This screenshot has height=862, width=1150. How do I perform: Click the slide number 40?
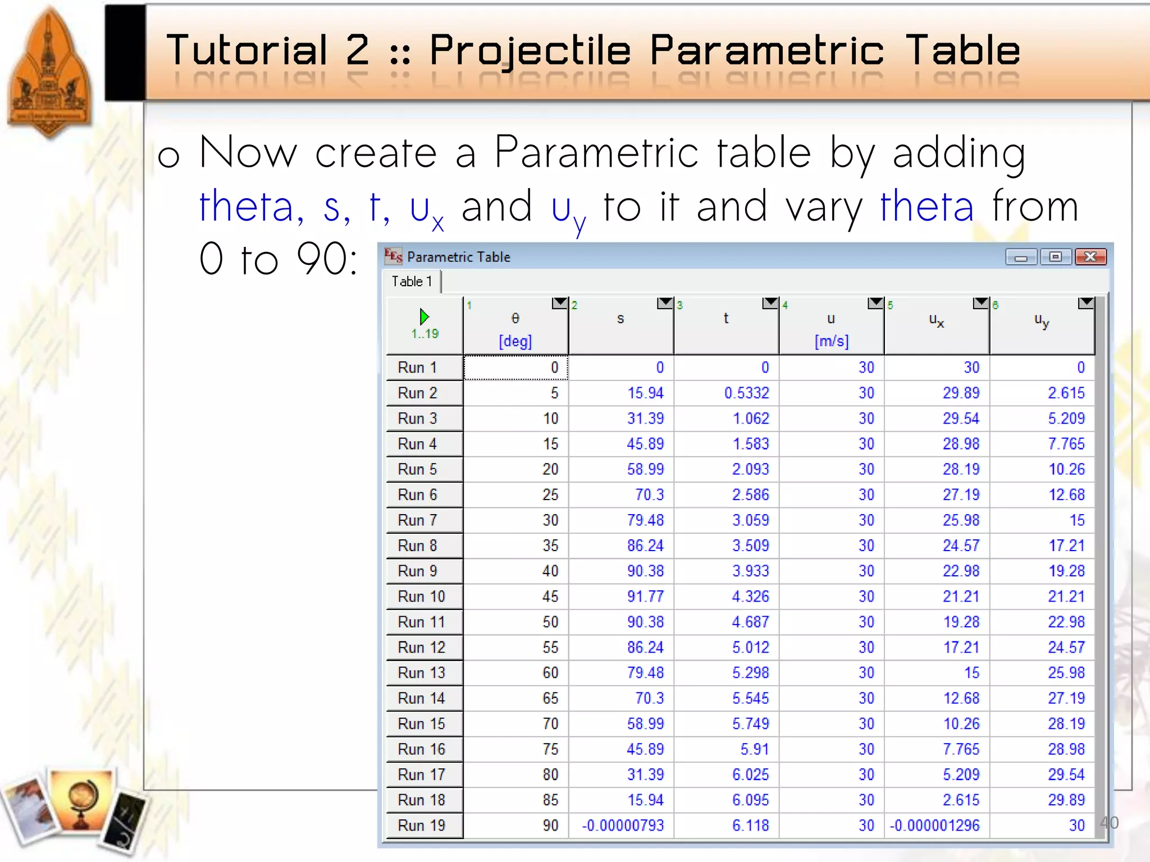coord(1109,823)
